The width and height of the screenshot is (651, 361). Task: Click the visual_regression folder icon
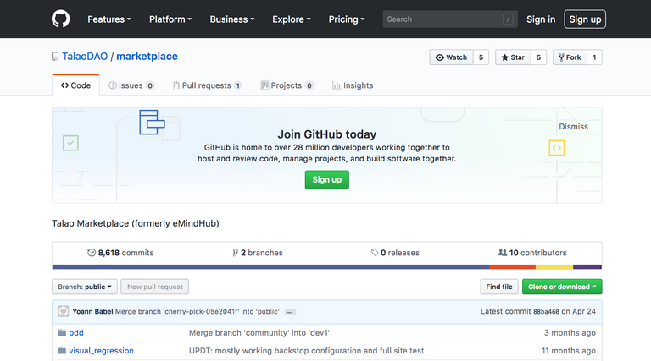click(x=62, y=351)
